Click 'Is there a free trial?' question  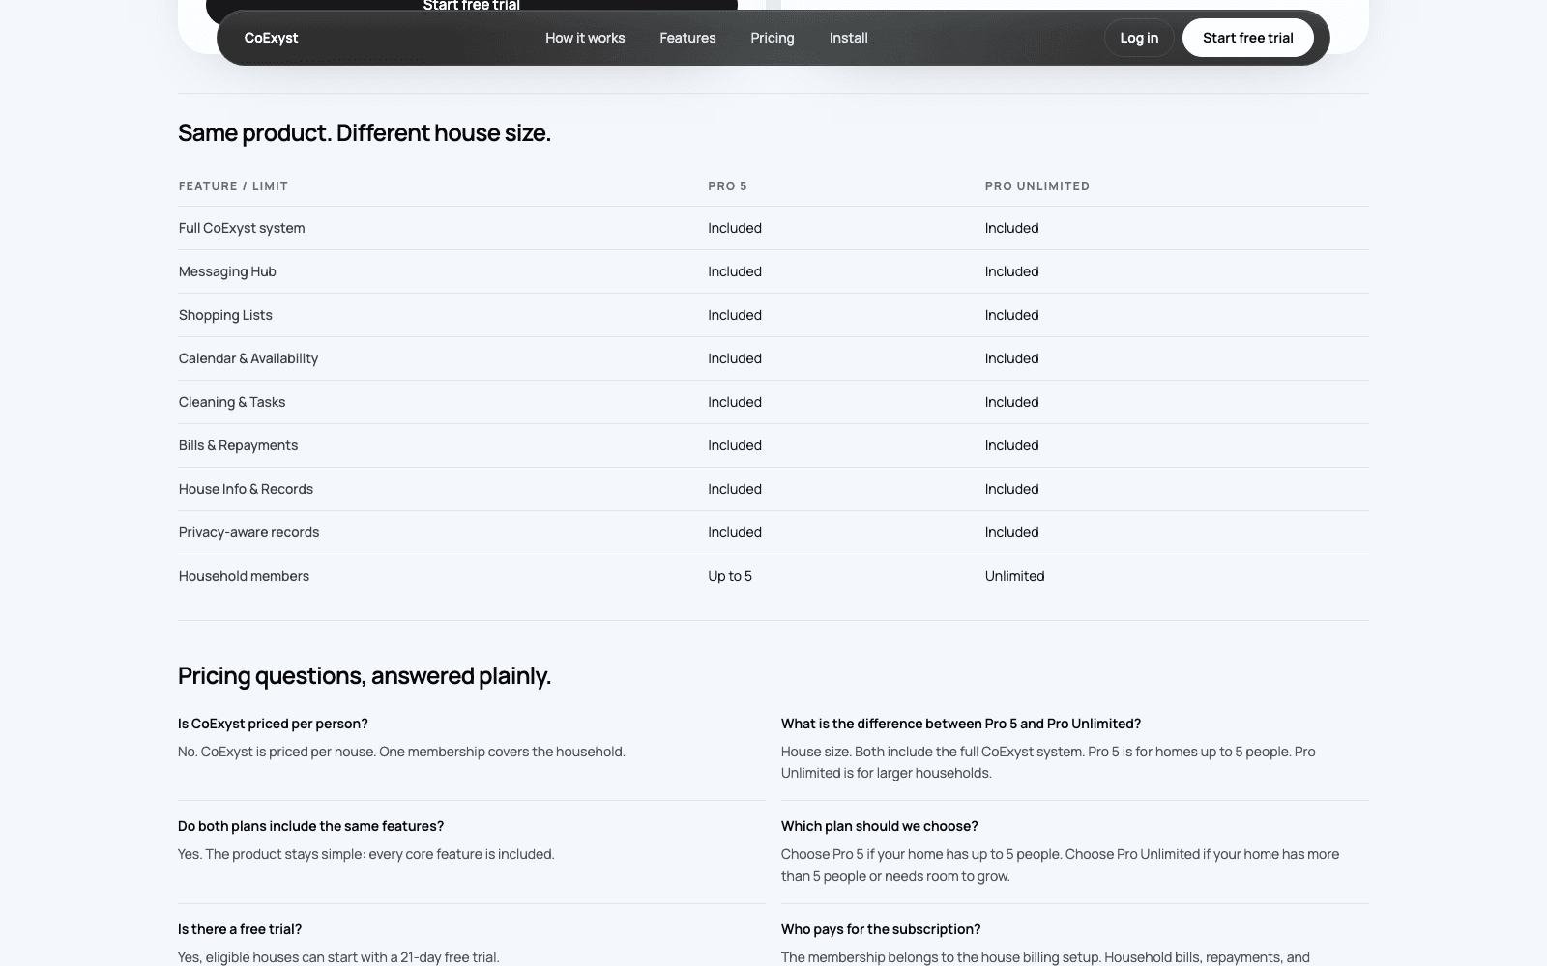(x=240, y=929)
